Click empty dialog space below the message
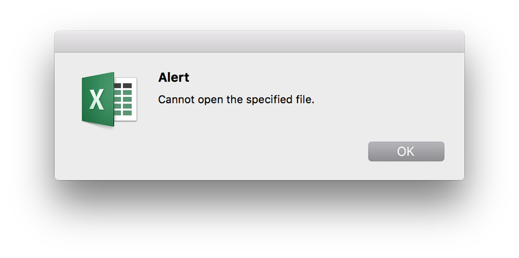The image size is (519, 258). [x=236, y=122]
